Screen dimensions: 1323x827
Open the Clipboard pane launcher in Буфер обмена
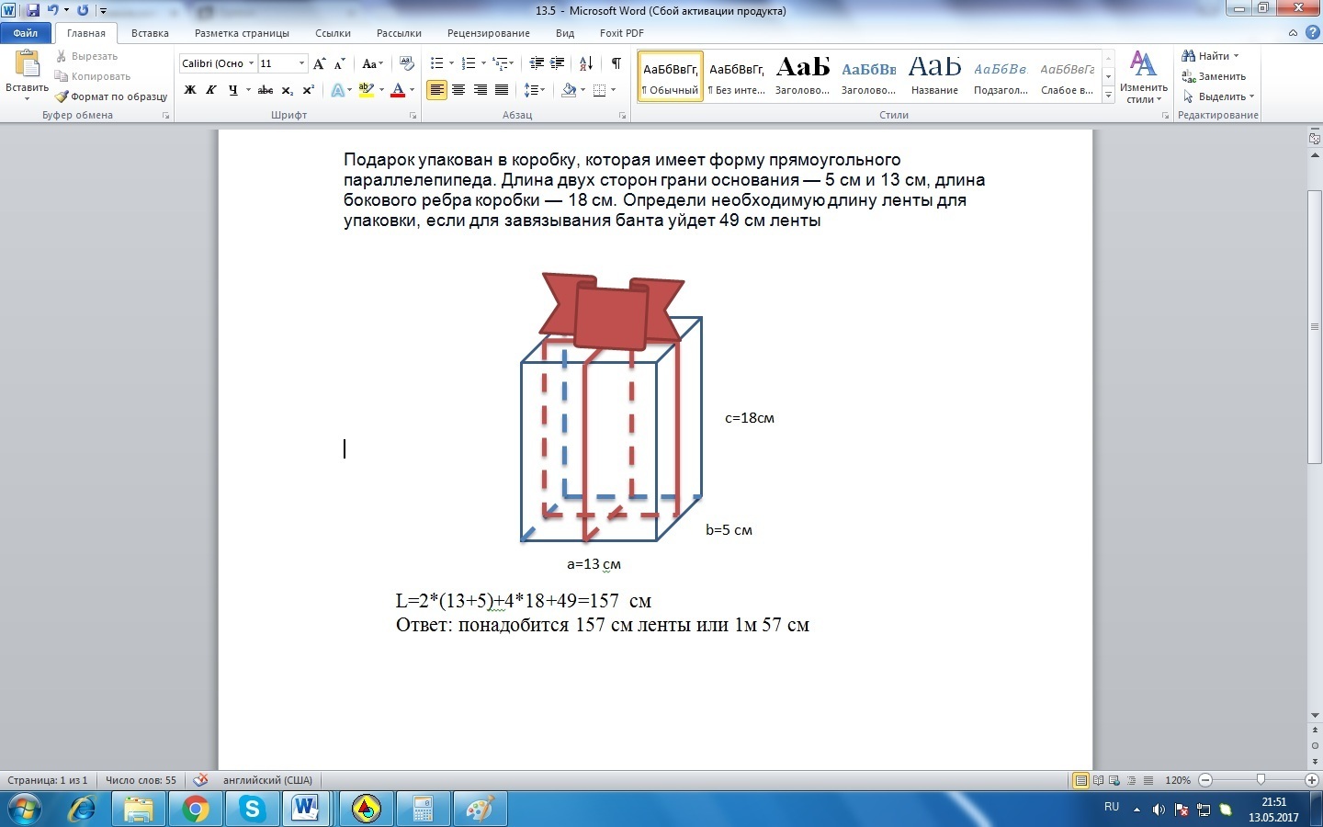point(165,116)
